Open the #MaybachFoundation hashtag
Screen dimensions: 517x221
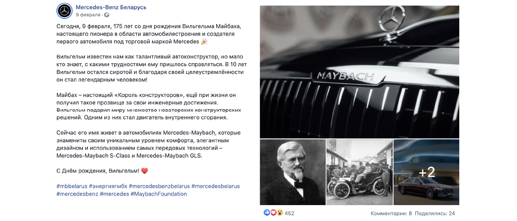159,194
